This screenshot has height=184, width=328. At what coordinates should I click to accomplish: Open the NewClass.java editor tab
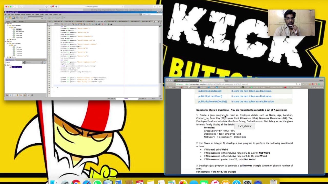[122, 21]
